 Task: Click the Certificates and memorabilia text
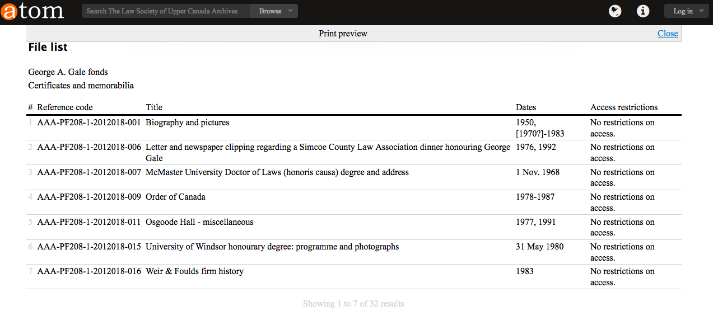[x=81, y=86]
